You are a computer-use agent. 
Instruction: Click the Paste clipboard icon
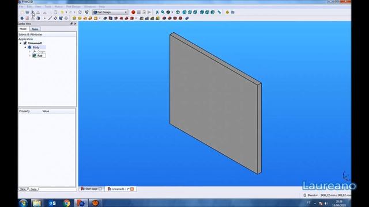(55, 12)
